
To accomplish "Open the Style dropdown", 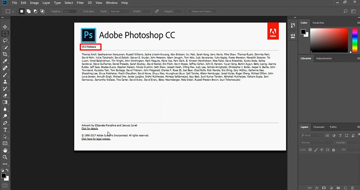I will pyautogui.click(x=119, y=11).
